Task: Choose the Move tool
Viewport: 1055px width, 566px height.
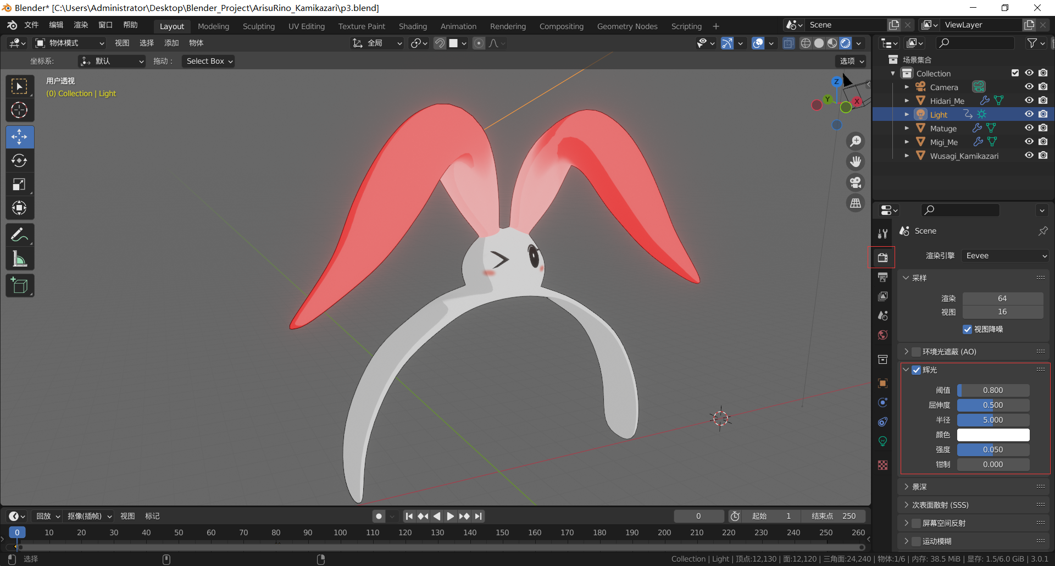Action: click(x=20, y=137)
